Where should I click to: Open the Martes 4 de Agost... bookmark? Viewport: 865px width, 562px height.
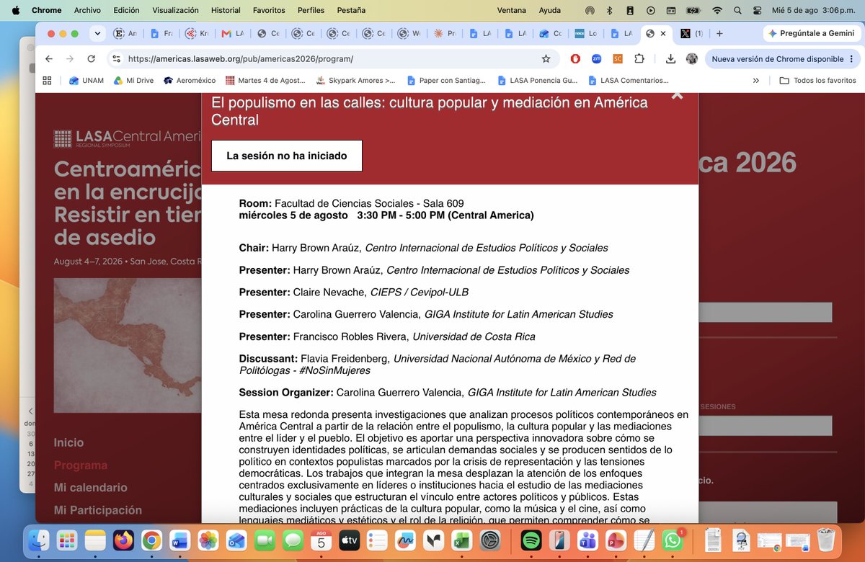tap(266, 81)
